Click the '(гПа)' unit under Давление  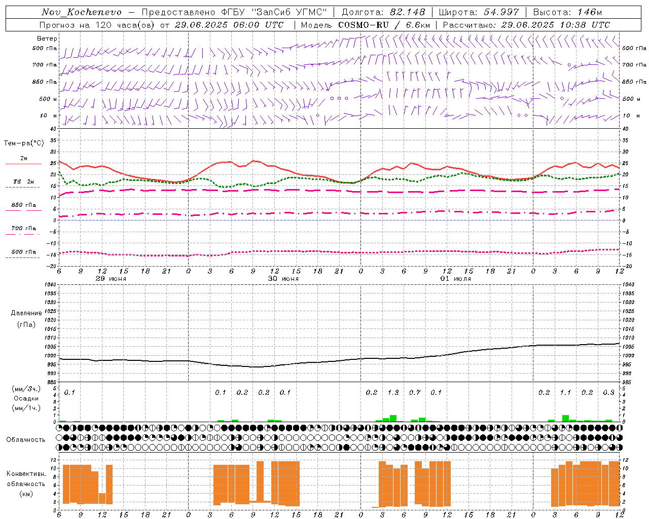(x=26, y=324)
